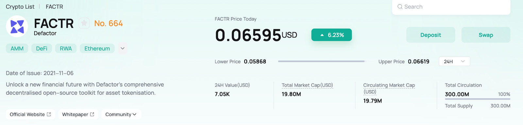This screenshot has width=523, height=125.
Task: Click the Whitepaper external-link icon
Action: (x=92, y=114)
